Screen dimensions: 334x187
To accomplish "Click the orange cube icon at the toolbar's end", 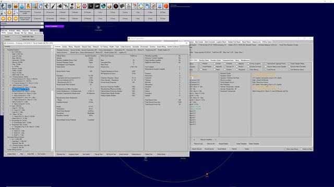I will 166,6.
